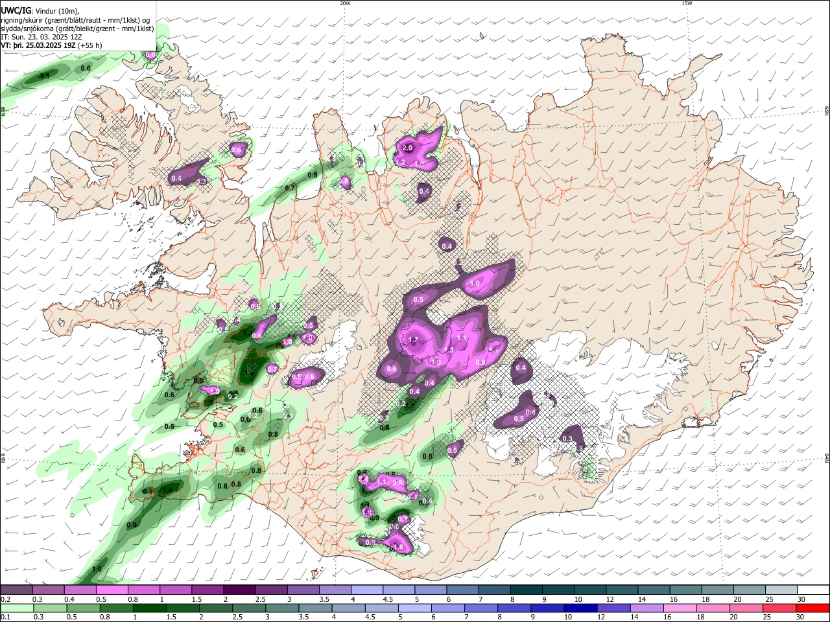Click the "2.9" snowfall value on the map
Screen dimensions: 830x622
tap(408, 149)
